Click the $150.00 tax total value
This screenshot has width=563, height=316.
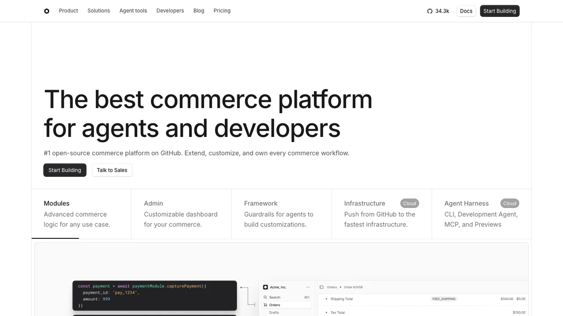point(519,312)
